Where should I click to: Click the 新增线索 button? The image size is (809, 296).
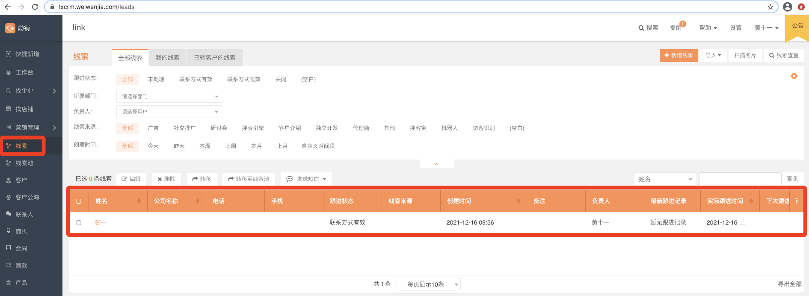[679, 55]
